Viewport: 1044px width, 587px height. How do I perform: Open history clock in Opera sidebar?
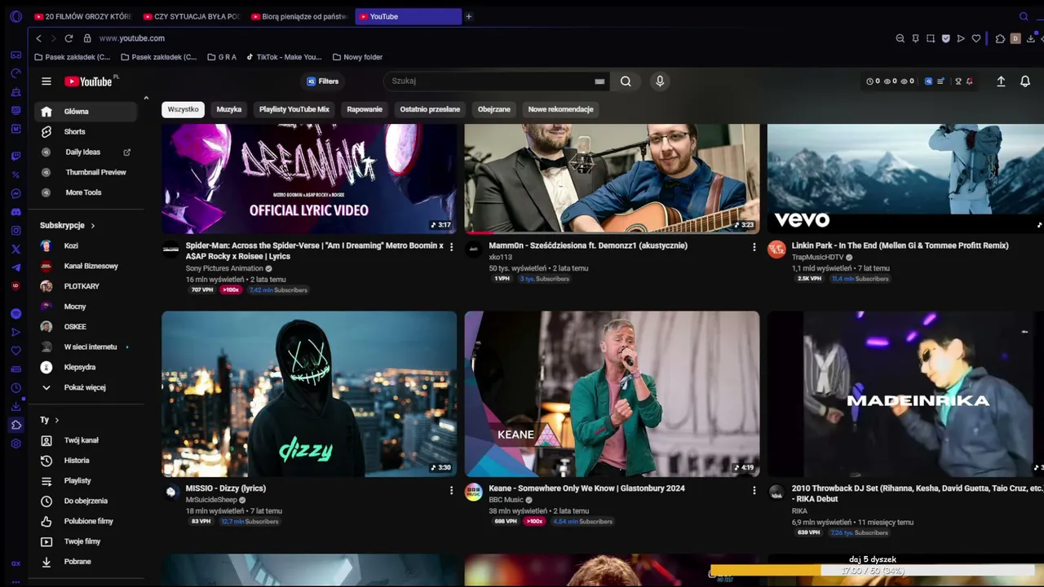15,388
